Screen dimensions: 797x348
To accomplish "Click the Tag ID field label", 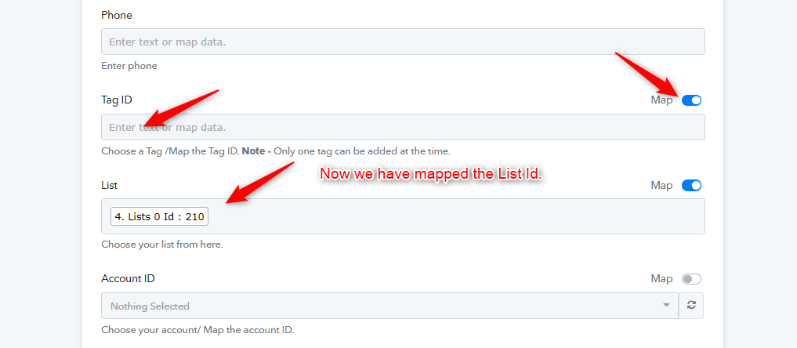I will coord(117,100).
